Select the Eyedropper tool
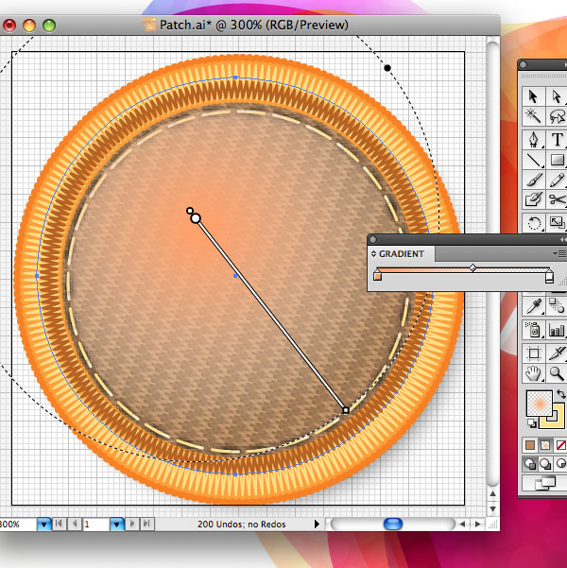The width and height of the screenshot is (567, 568). [x=533, y=306]
